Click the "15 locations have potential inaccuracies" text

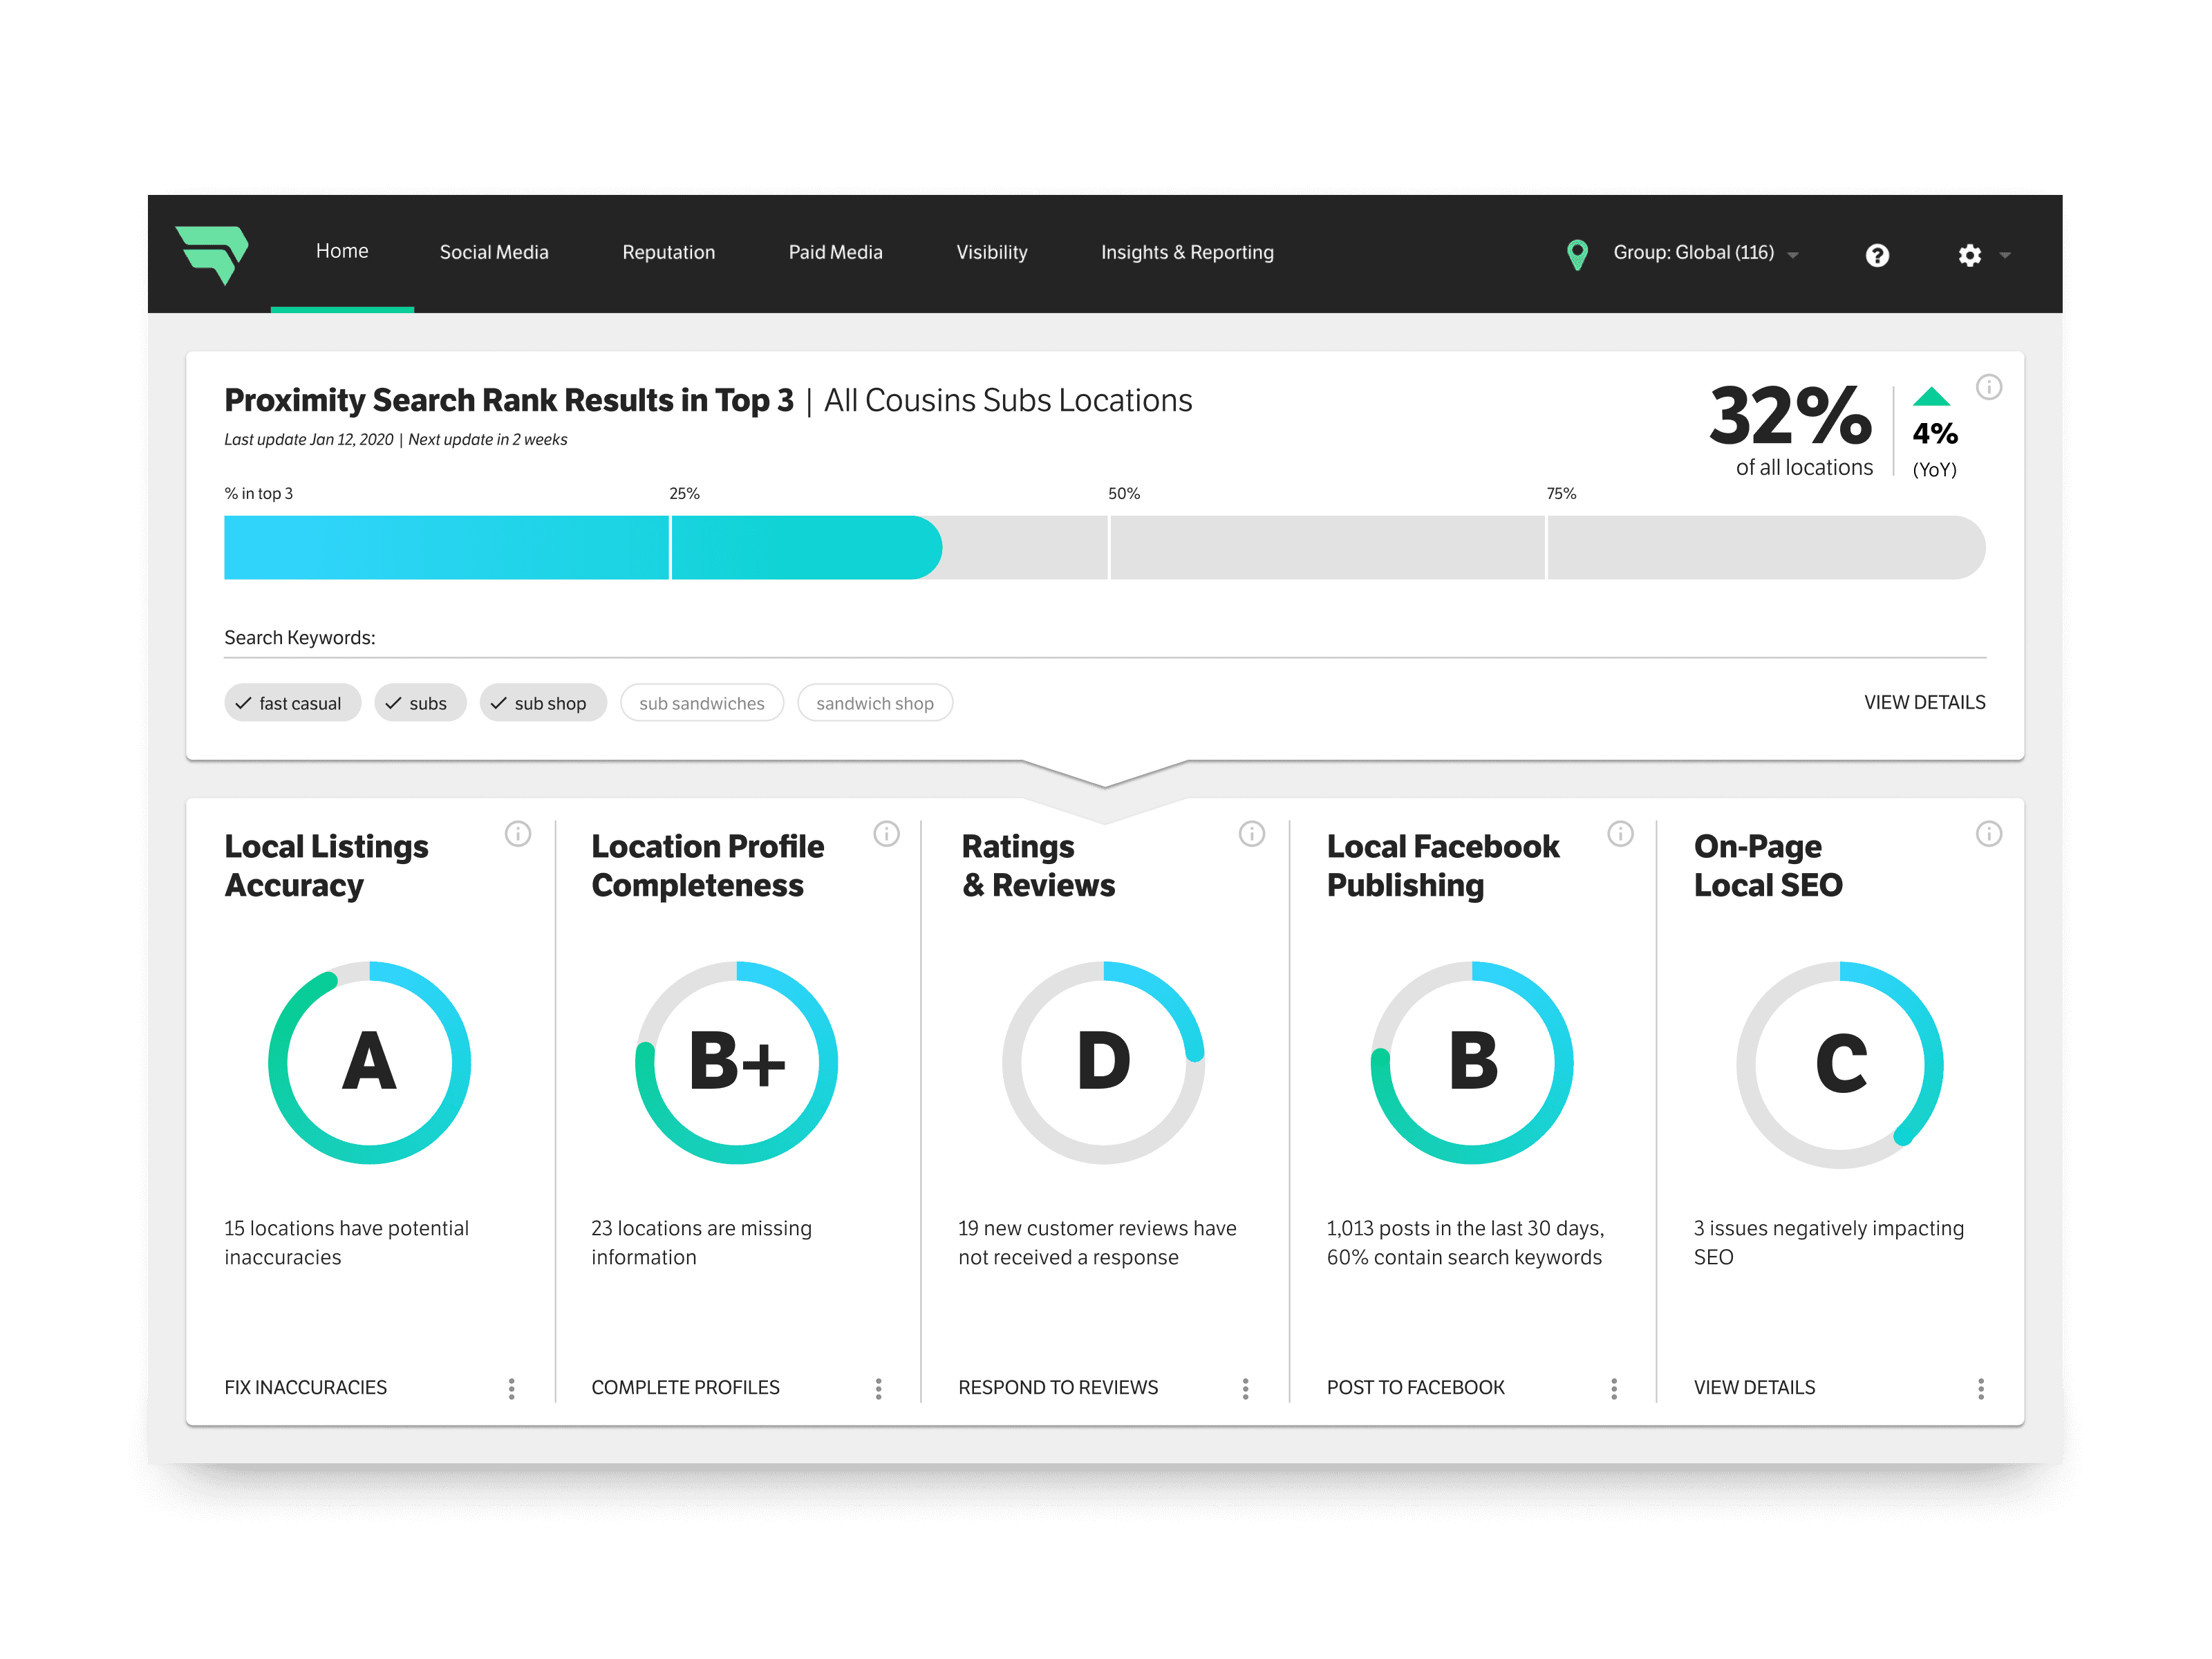(x=346, y=1242)
